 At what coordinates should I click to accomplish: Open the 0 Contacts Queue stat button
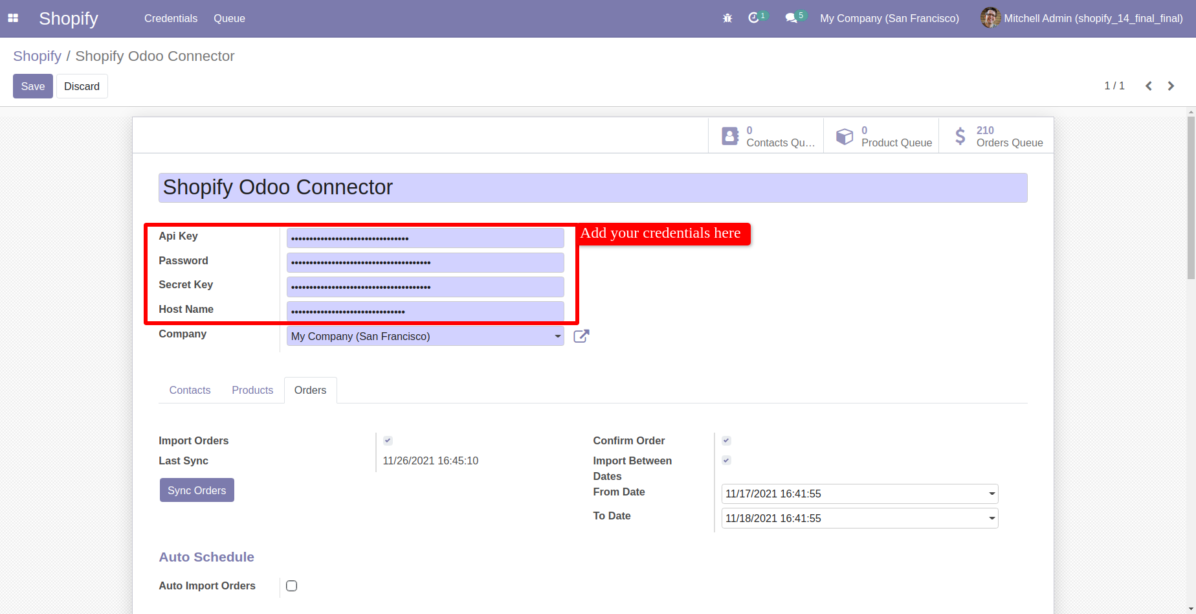766,136
